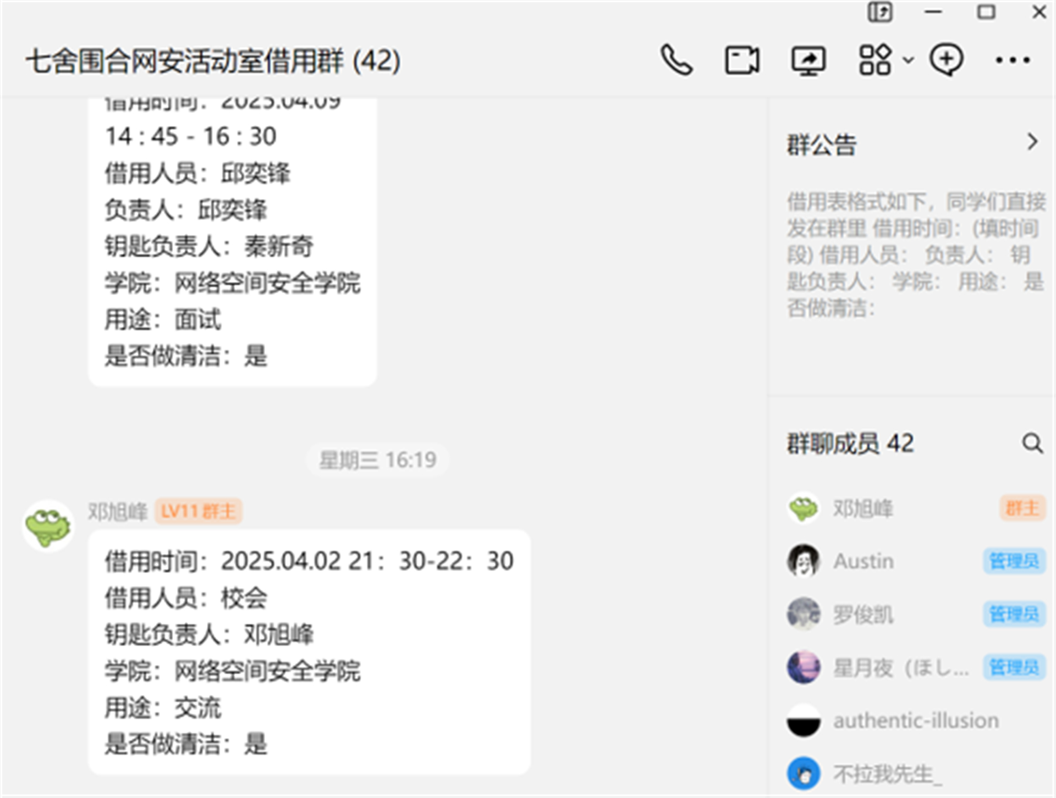Click the 群公告 heading
Screen dimensions: 1056x798
[x=822, y=144]
